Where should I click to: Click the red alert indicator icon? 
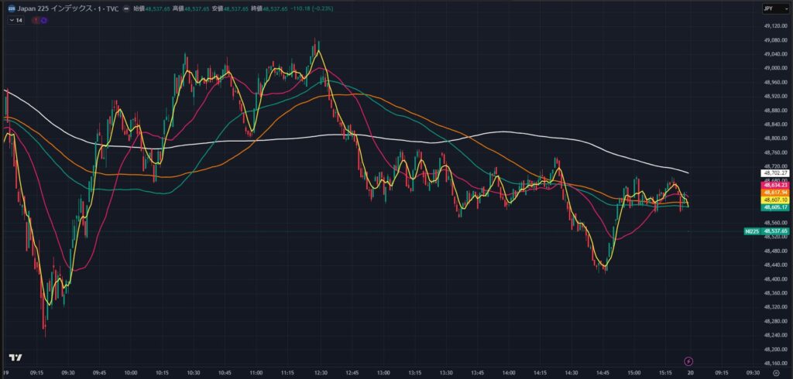tap(36, 20)
